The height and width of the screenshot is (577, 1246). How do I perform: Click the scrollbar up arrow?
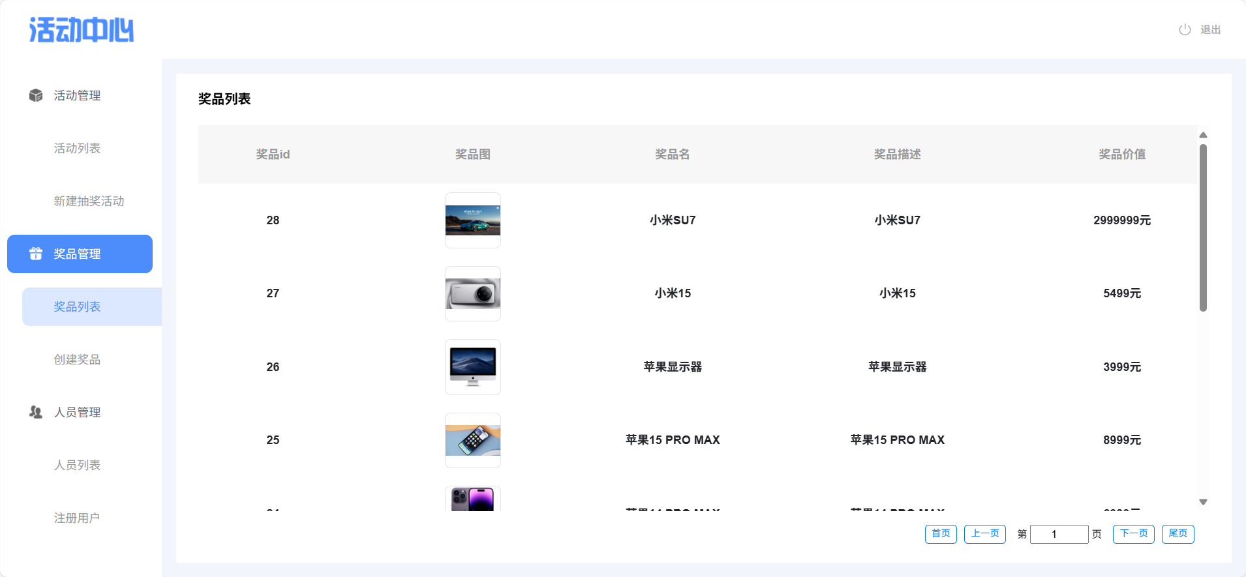(x=1203, y=135)
